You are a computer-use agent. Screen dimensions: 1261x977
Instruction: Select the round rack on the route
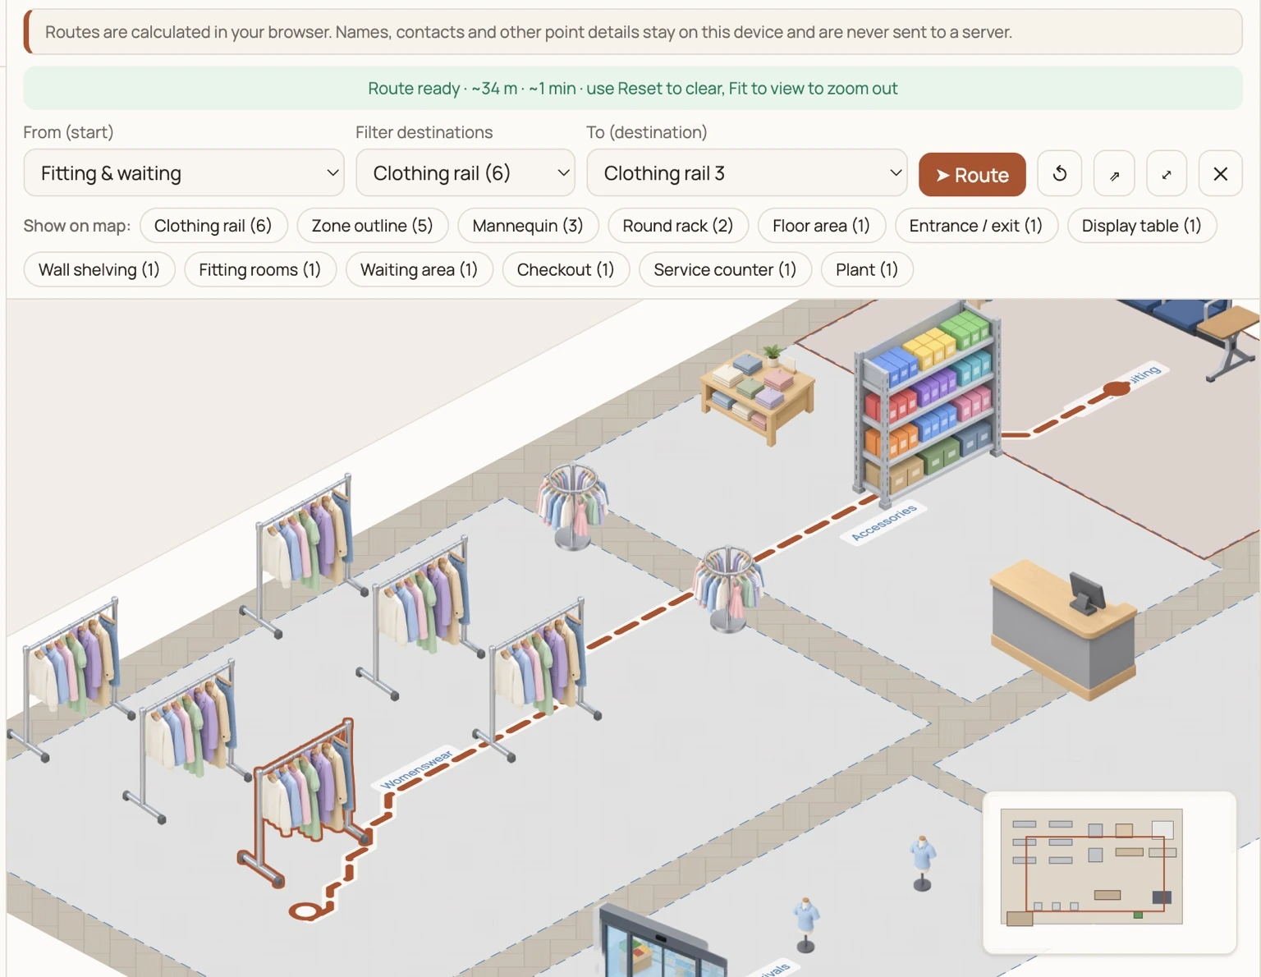coord(729,589)
